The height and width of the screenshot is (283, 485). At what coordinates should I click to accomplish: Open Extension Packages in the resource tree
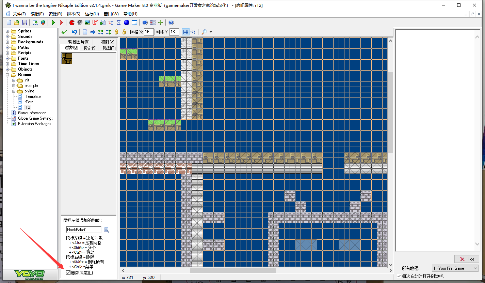tap(34, 124)
